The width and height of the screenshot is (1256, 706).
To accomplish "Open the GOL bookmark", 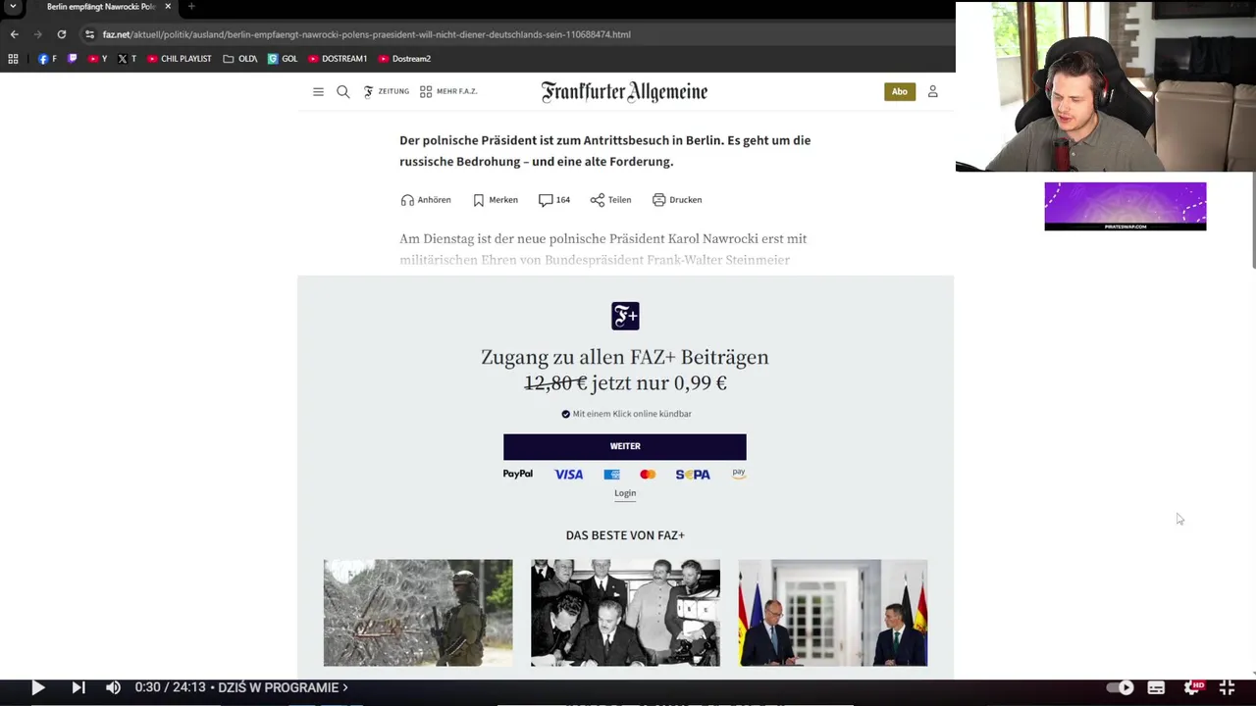I will click(x=283, y=59).
